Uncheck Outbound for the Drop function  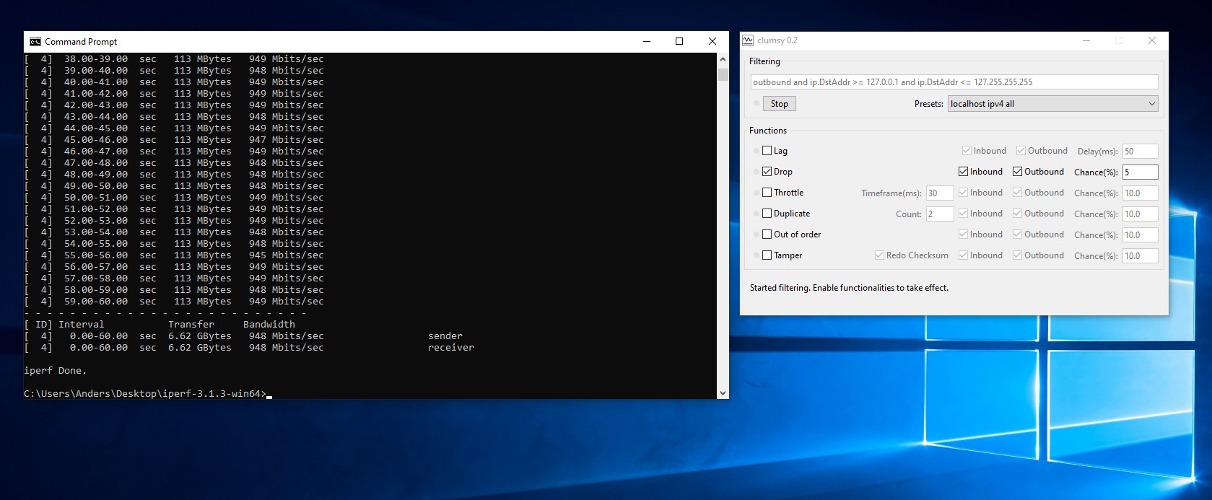1017,172
